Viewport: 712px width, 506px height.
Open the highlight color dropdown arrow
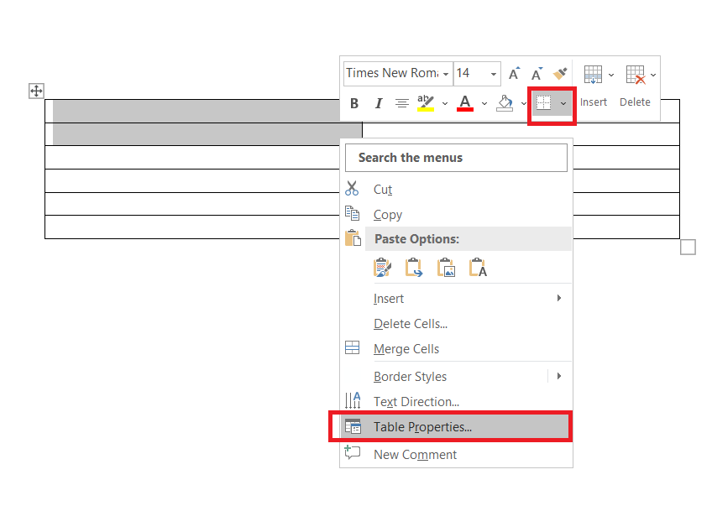[445, 103]
